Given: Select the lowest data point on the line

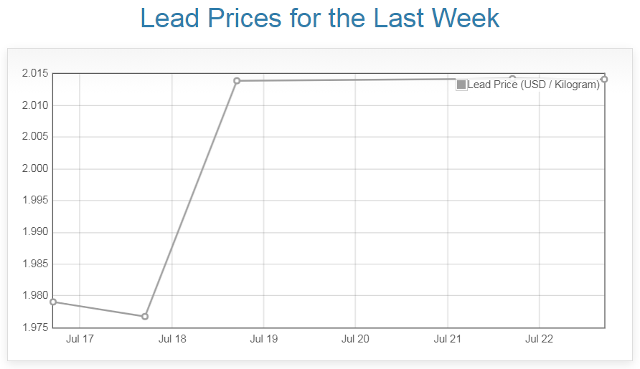Looking at the screenshot, I should (x=145, y=316).
